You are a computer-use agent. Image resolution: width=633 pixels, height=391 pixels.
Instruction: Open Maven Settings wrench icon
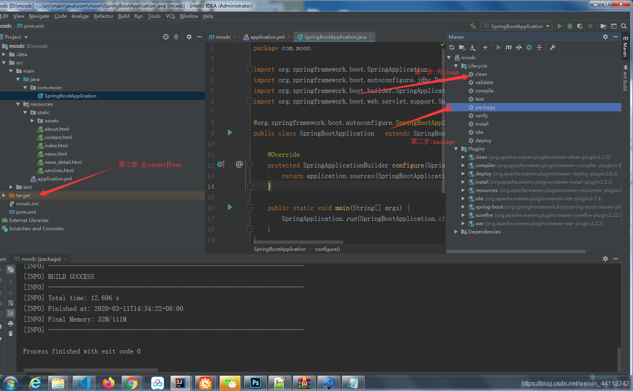coord(552,47)
